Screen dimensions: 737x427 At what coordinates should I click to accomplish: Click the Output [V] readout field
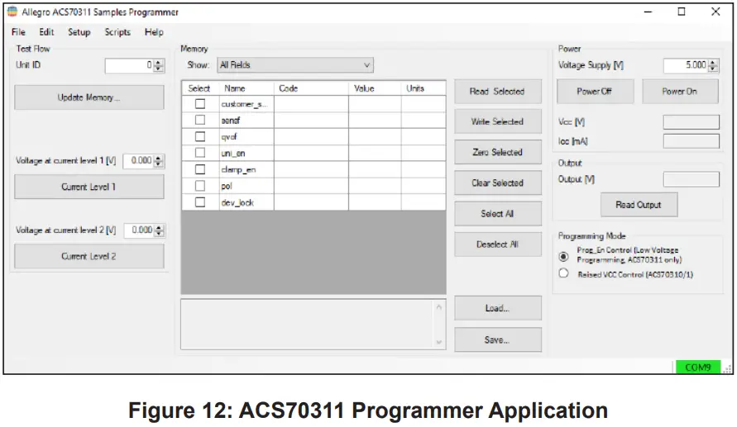(x=691, y=179)
